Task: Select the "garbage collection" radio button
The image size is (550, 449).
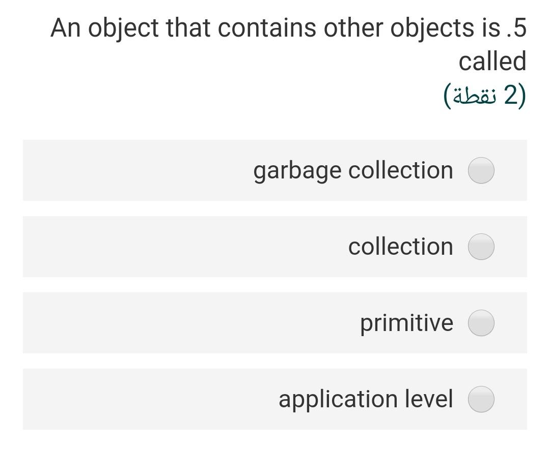Action: pyautogui.click(x=481, y=170)
